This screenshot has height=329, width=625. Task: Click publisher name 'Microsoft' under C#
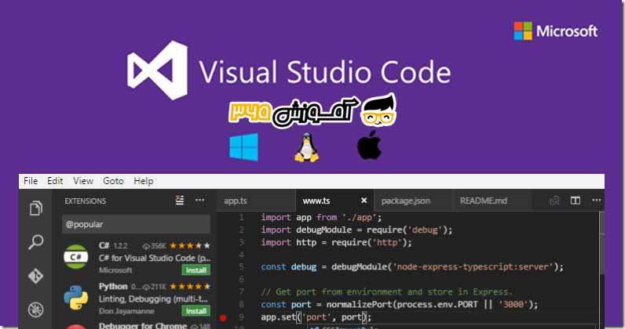tap(115, 270)
